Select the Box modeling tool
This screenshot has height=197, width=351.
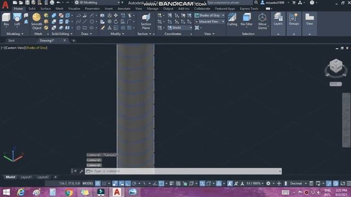pos(6,20)
